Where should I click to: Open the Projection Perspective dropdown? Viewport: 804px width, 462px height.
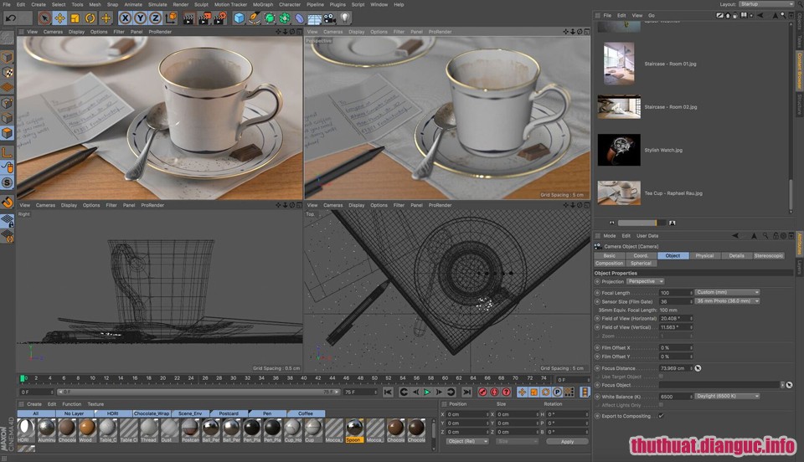coord(646,281)
